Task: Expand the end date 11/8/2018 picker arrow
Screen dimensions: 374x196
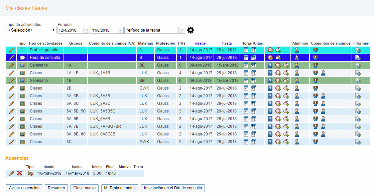Action: pos(120,30)
